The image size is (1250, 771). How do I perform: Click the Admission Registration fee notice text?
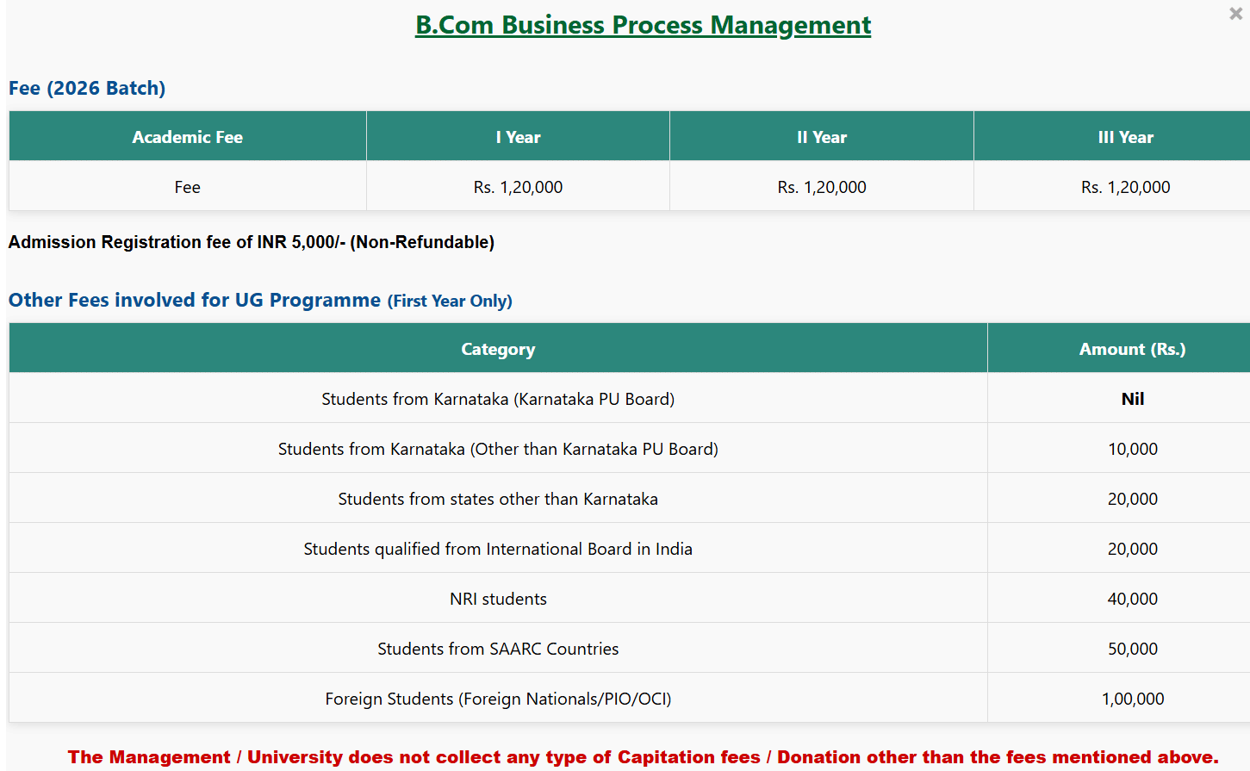[x=252, y=242]
